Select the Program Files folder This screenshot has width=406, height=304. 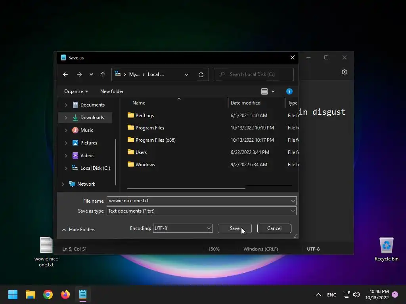pyautogui.click(x=149, y=128)
